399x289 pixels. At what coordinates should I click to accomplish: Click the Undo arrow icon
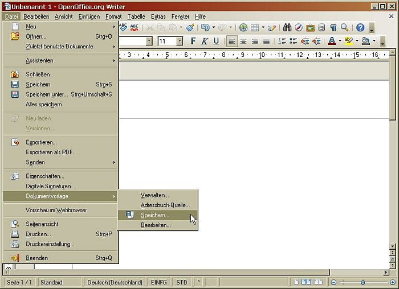click(x=205, y=27)
